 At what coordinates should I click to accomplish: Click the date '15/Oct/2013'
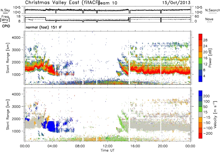[x=176, y=3]
